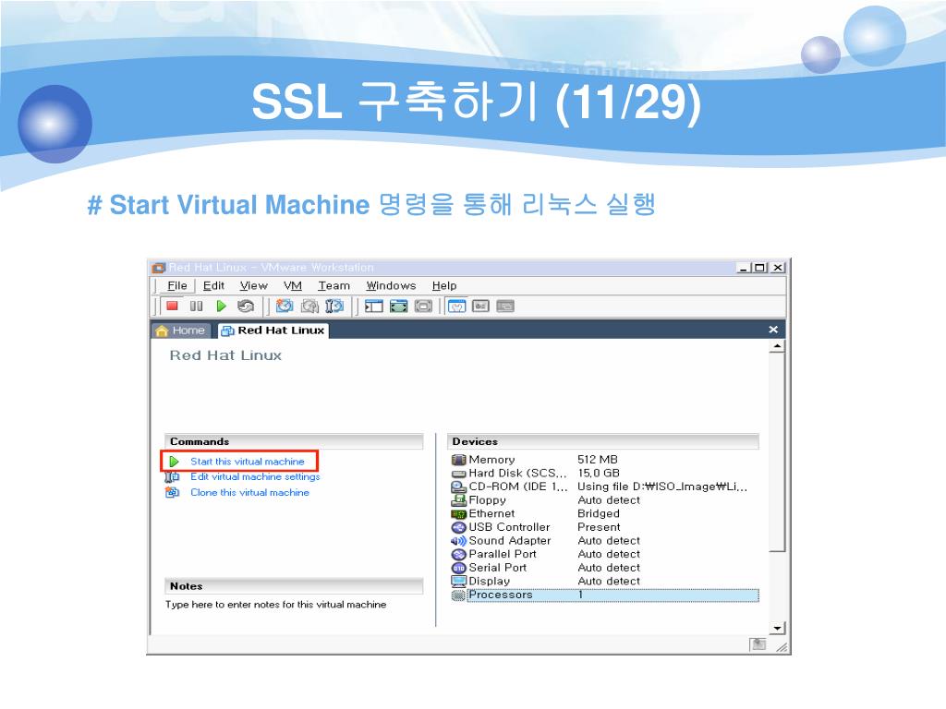Select the Sound Adapter device icon

[x=458, y=541]
